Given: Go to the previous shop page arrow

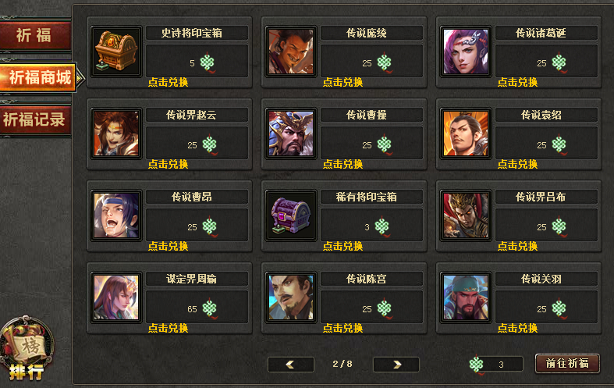Looking at the screenshot, I should (290, 365).
